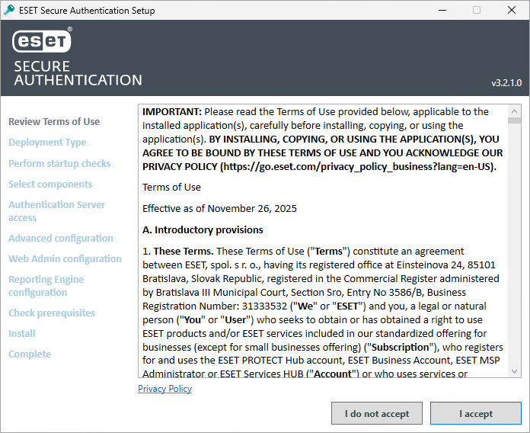Click the 'Terms of Use' heading in the text box

[171, 187]
